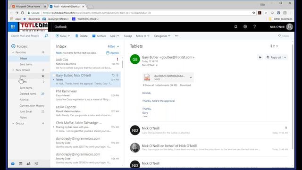This screenshot has height=170, width=302.
Task: Collapse the Folders pane back arrow
Action: point(13,46)
